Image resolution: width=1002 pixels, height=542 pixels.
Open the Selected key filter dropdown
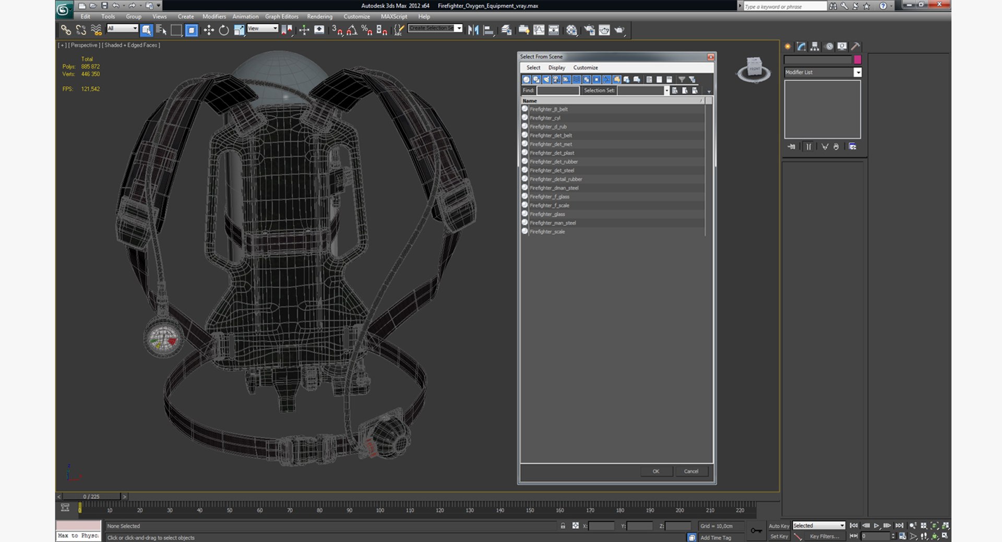pyautogui.click(x=841, y=526)
